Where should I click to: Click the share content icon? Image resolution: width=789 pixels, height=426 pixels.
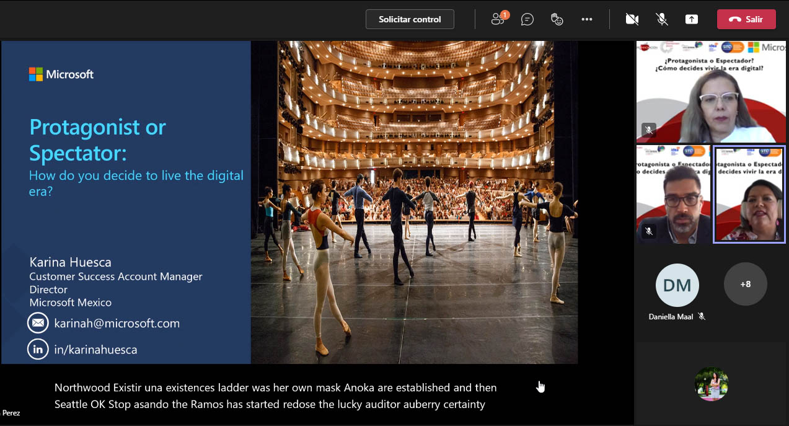pos(692,19)
